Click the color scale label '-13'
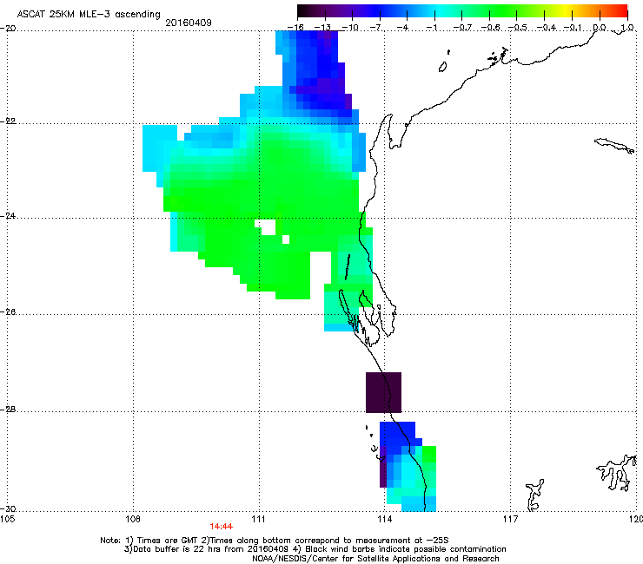 pos(322,28)
